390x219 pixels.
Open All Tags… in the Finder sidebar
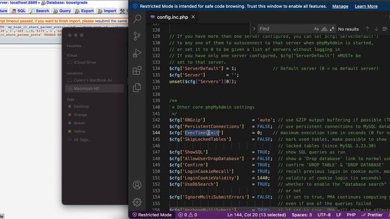(82, 140)
